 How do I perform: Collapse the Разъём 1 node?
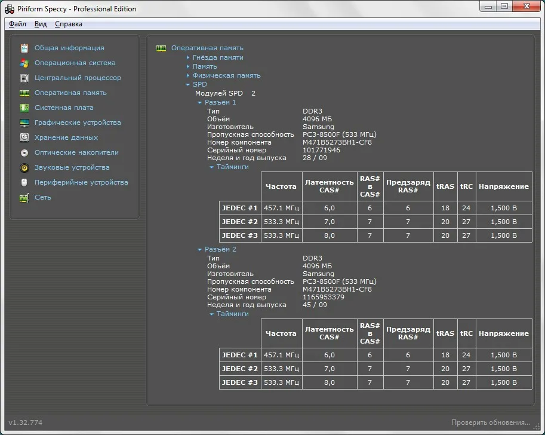[x=220, y=102]
